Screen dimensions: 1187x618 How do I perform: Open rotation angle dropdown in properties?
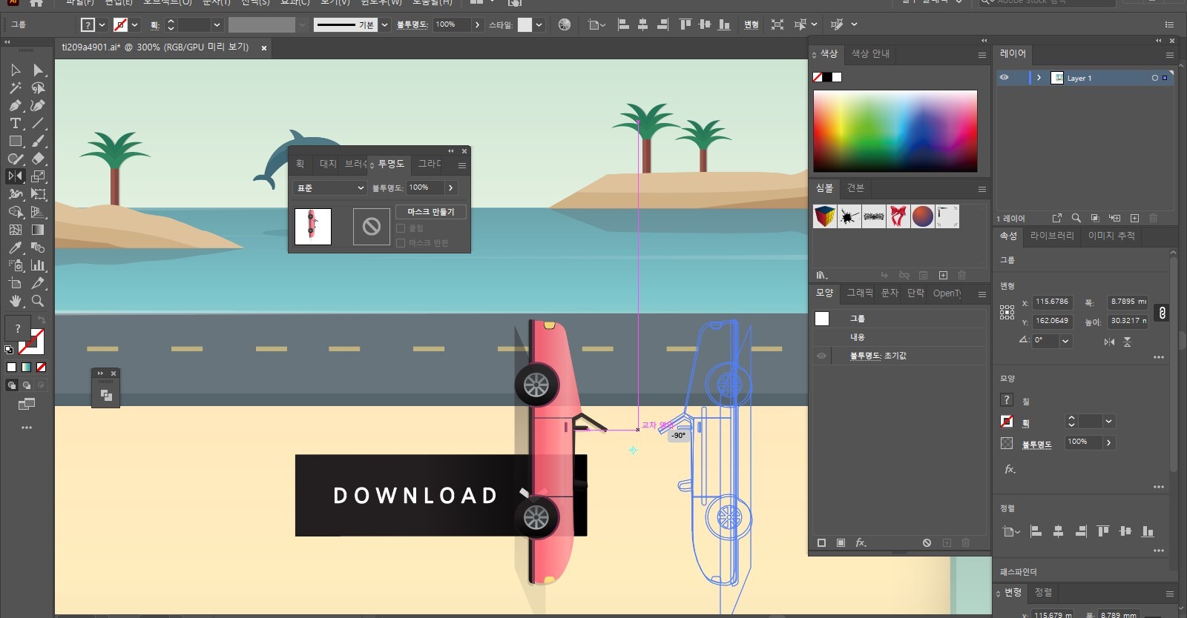click(x=1065, y=341)
